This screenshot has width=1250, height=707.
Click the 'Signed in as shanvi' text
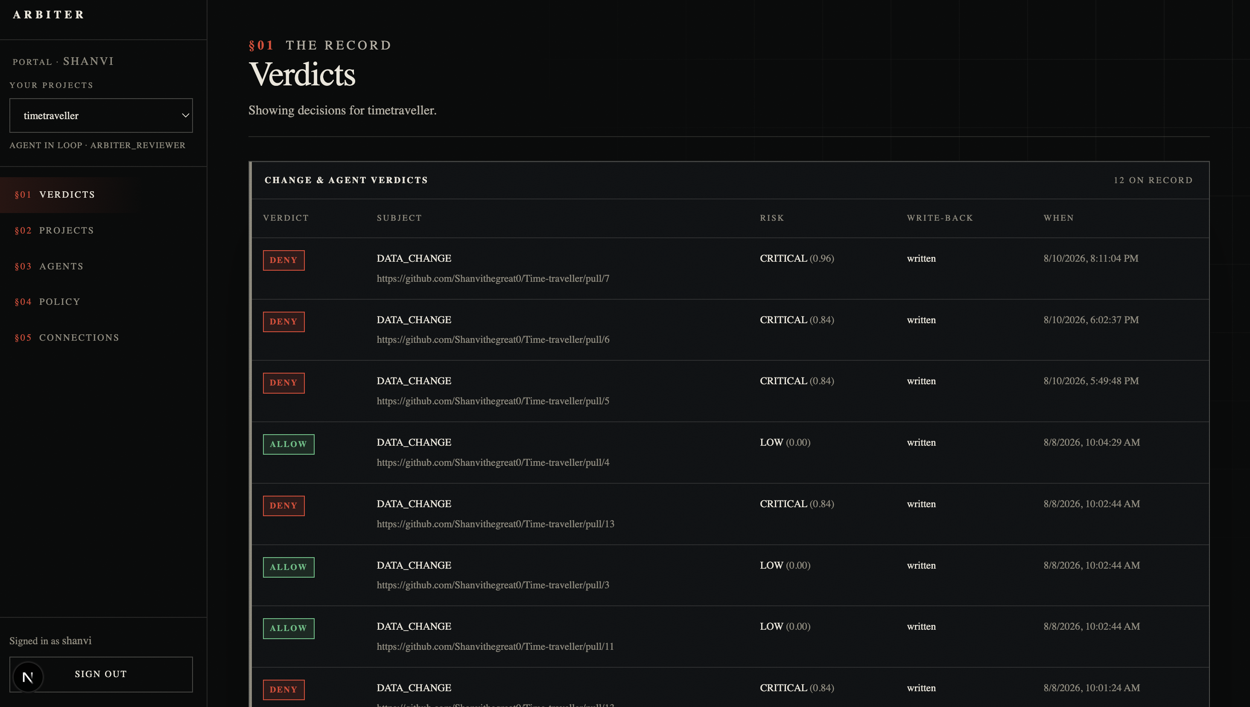pos(50,641)
